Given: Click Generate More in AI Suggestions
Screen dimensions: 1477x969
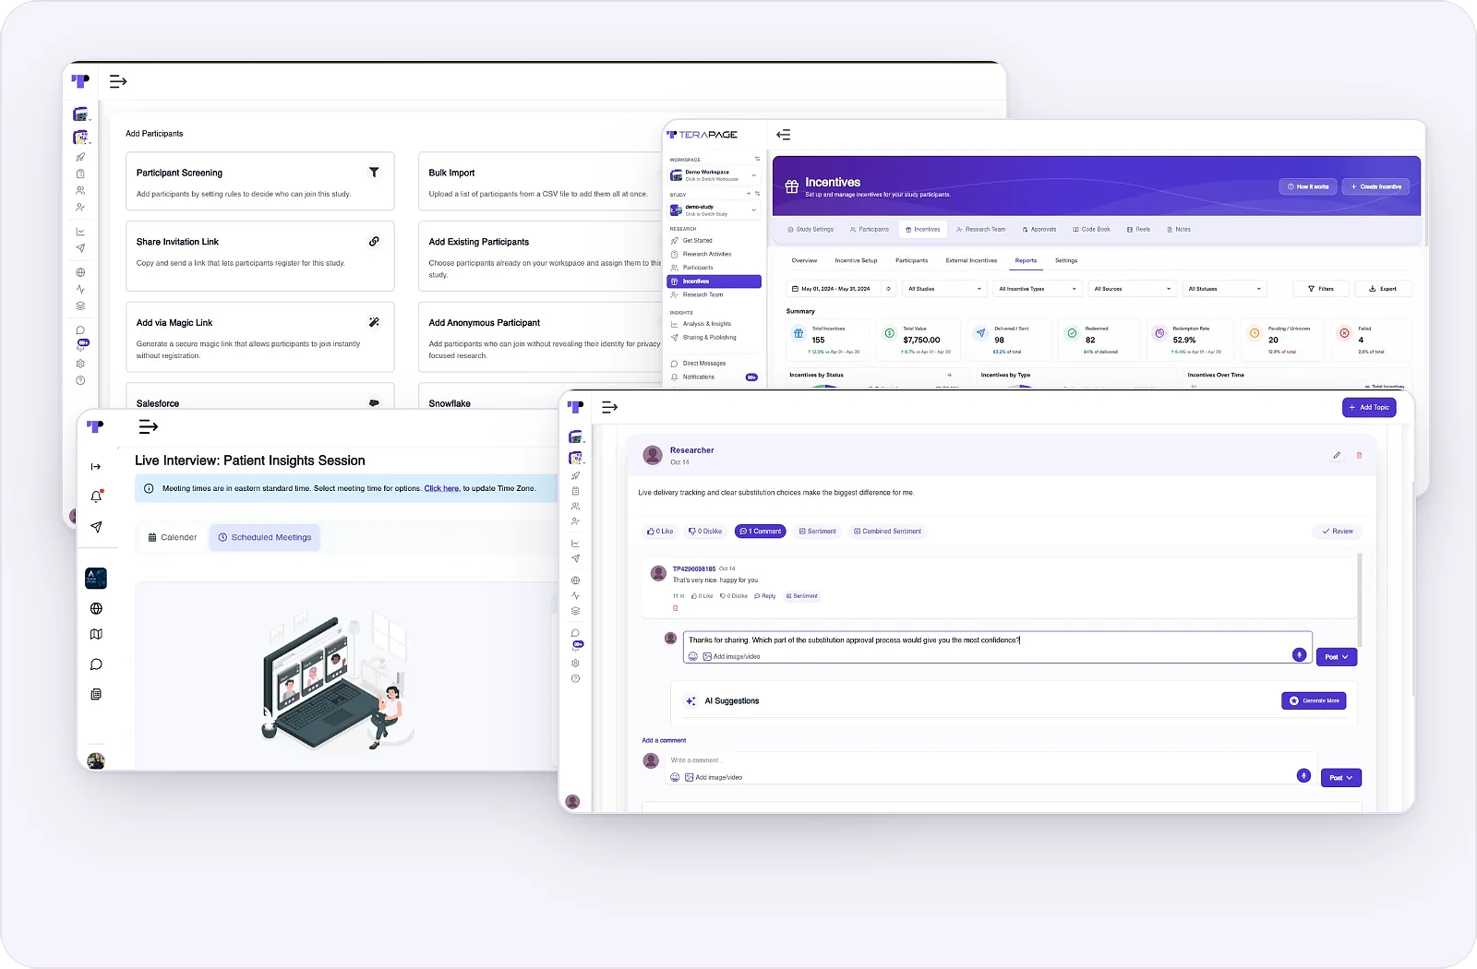Looking at the screenshot, I should coord(1314,701).
